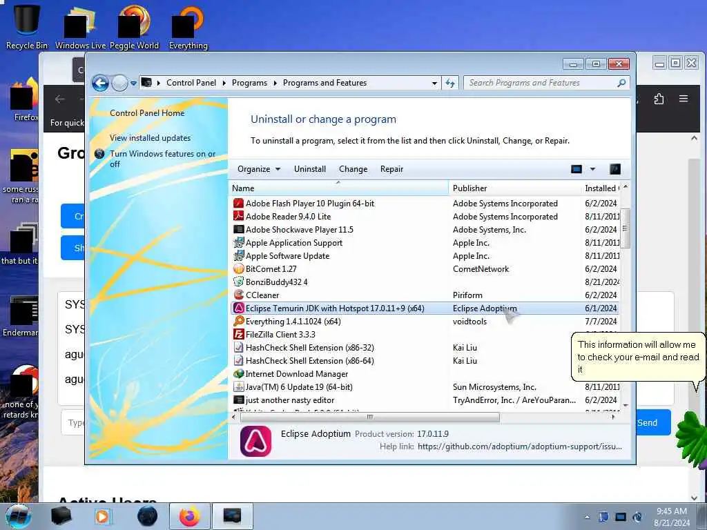Expand the arrow after Programs breadcrumb
Viewport: 707px width, 530px height.
pyautogui.click(x=275, y=83)
